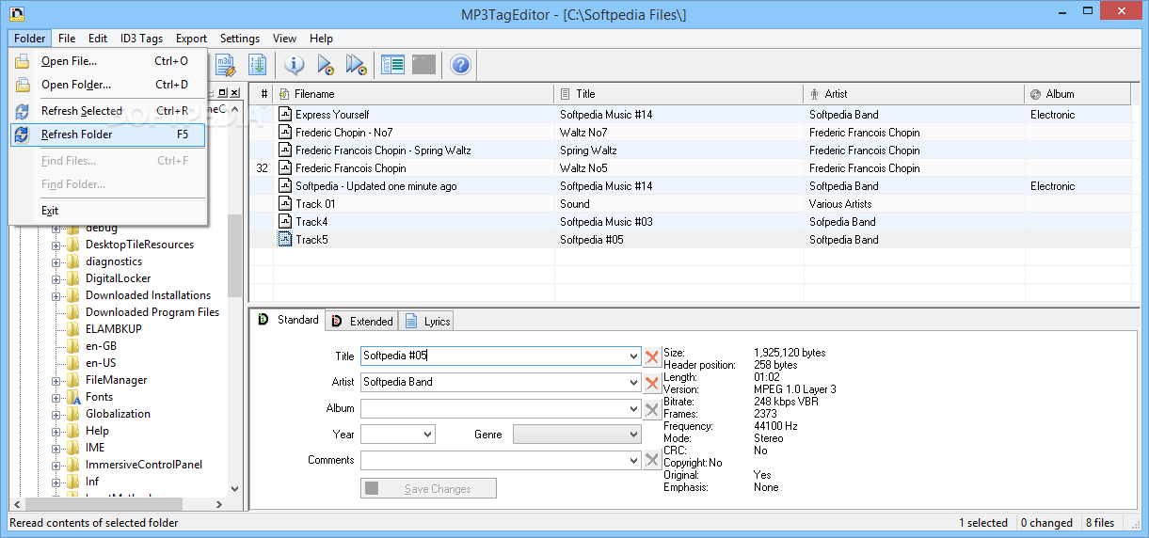Image resolution: width=1149 pixels, height=538 pixels.
Task: Click the Refresh Selected menu icon
Action: tap(23, 111)
